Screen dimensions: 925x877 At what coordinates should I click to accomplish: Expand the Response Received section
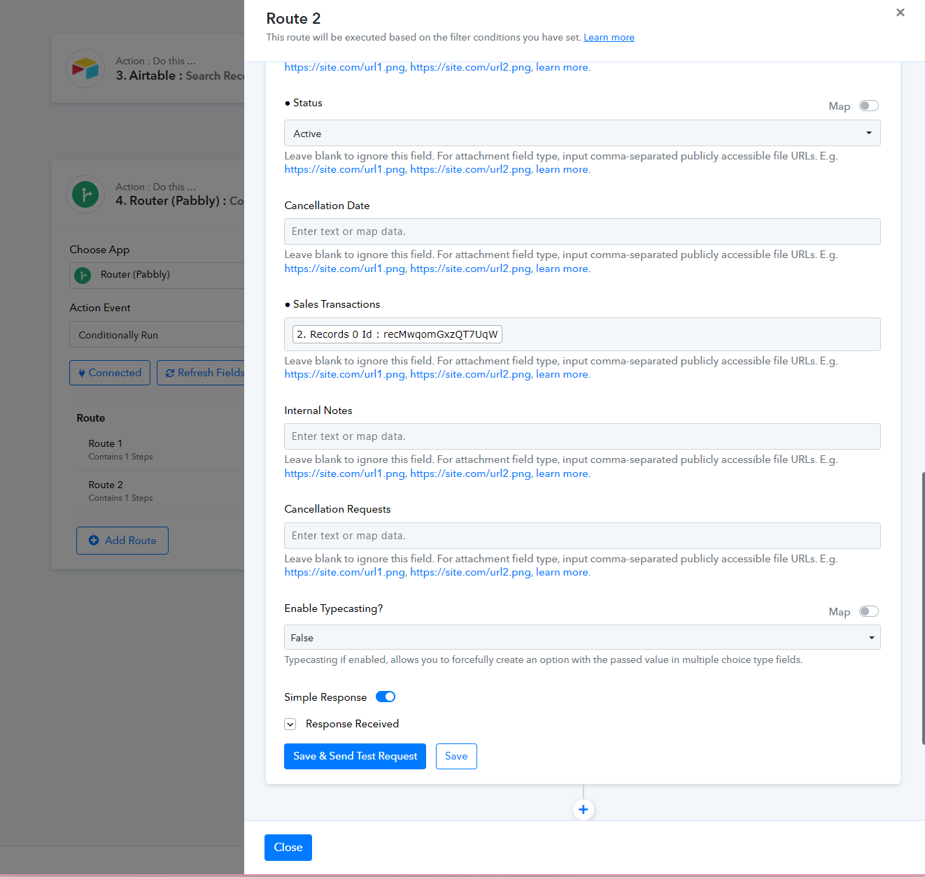(x=290, y=725)
